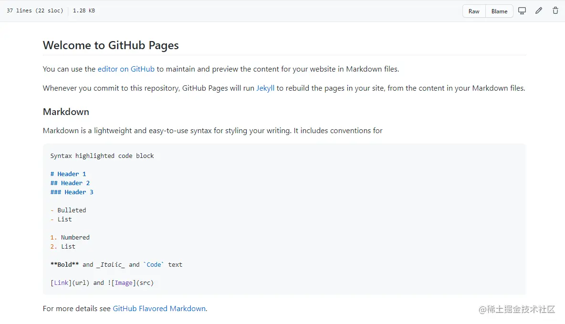Click the '### Header 3' code line

coord(72,192)
